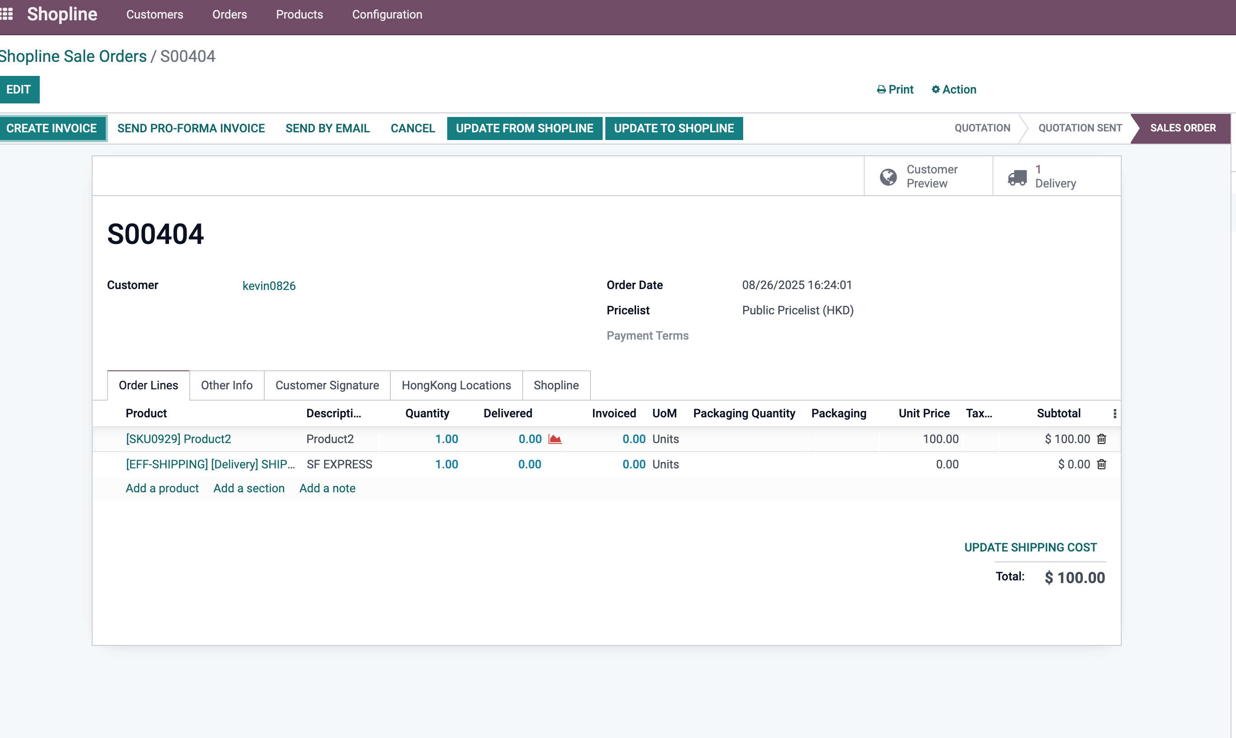Open the Orders menu

coord(229,14)
